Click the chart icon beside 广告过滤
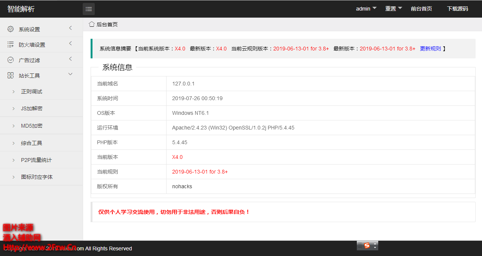The width and height of the screenshot is (482, 256). tap(11, 60)
